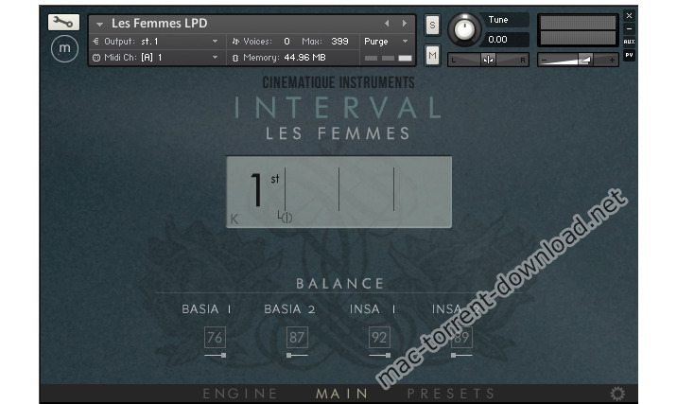The image size is (677, 404).
Task: Click the circled m logo icon
Action: pos(64,49)
